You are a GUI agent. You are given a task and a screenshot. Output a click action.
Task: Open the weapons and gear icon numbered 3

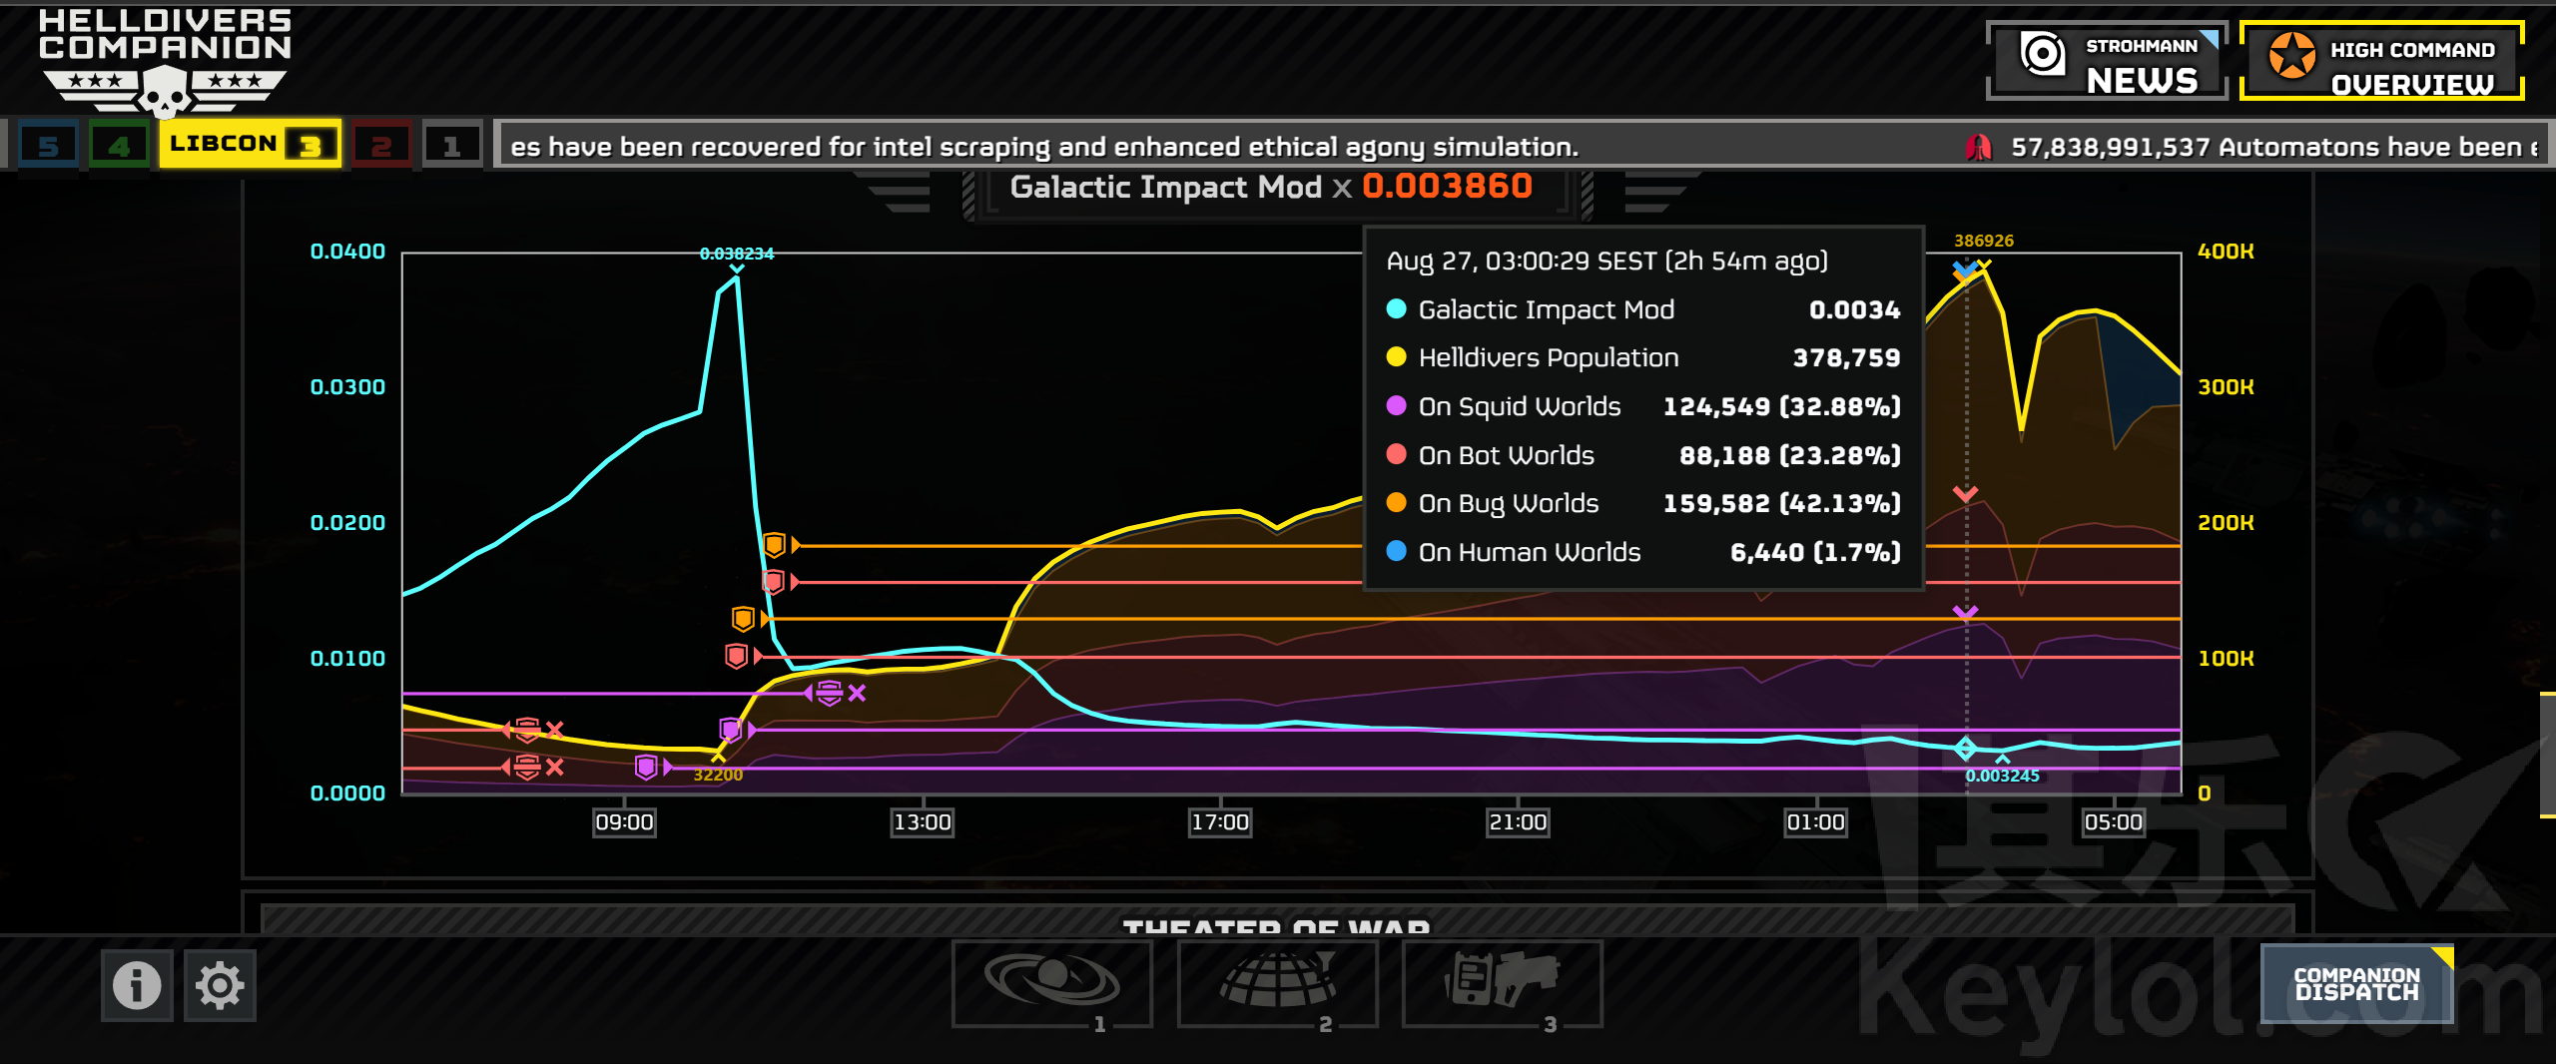pos(1503,983)
